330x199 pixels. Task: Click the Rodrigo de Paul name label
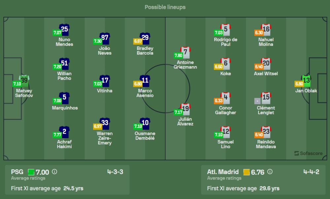tap(226, 42)
